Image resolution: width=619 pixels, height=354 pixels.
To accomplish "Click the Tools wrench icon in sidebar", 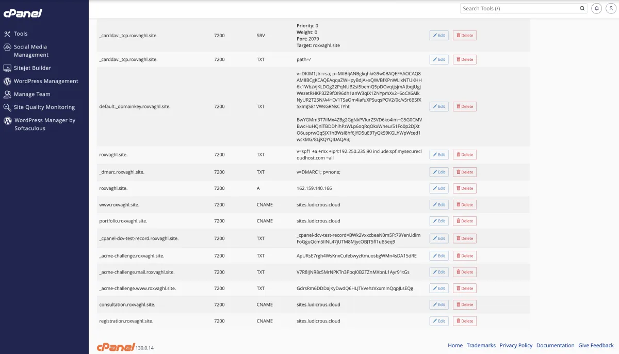I will (x=7, y=34).
